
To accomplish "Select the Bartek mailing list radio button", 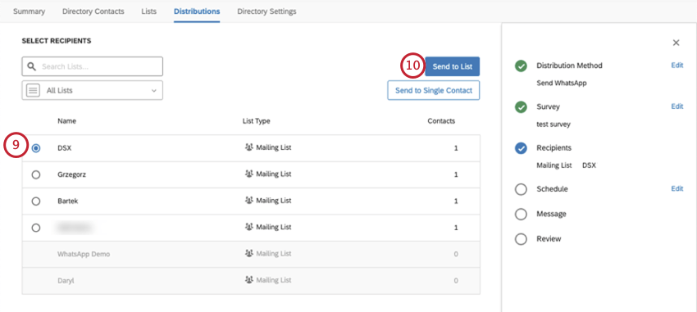I will point(36,201).
